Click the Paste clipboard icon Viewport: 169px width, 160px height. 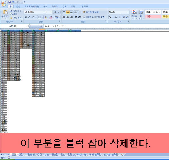click(5, 12)
